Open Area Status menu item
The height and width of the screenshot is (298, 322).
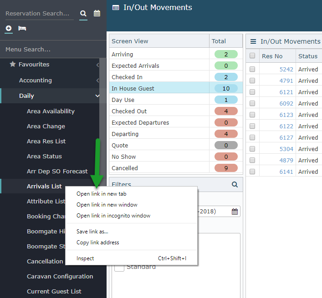tap(44, 157)
